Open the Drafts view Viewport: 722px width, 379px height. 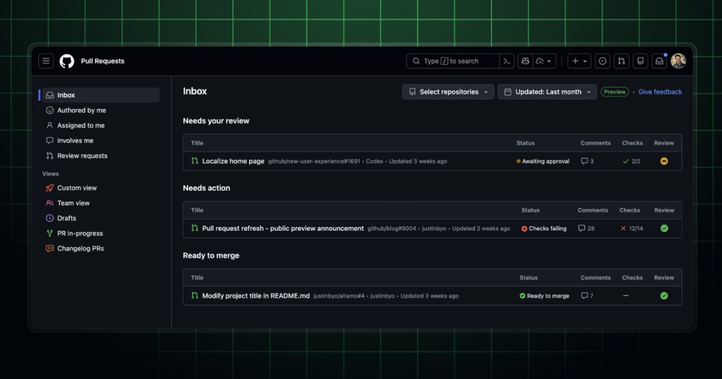click(66, 218)
